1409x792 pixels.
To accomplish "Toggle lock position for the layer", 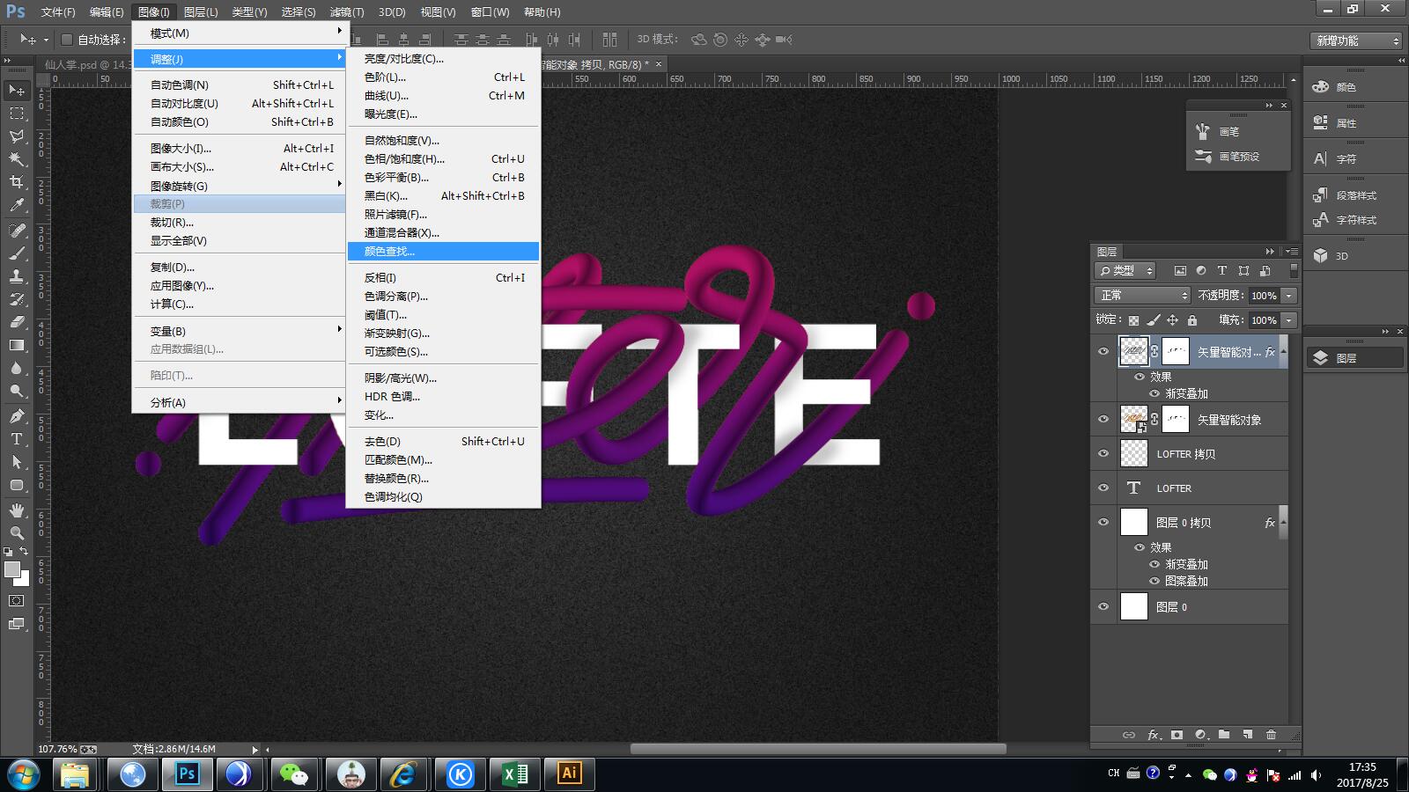I will [1172, 320].
